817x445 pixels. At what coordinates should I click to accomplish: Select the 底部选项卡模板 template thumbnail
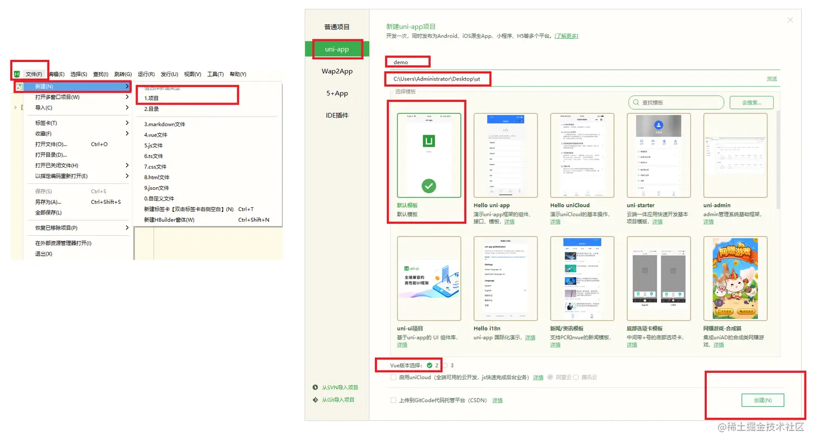pyautogui.click(x=659, y=278)
